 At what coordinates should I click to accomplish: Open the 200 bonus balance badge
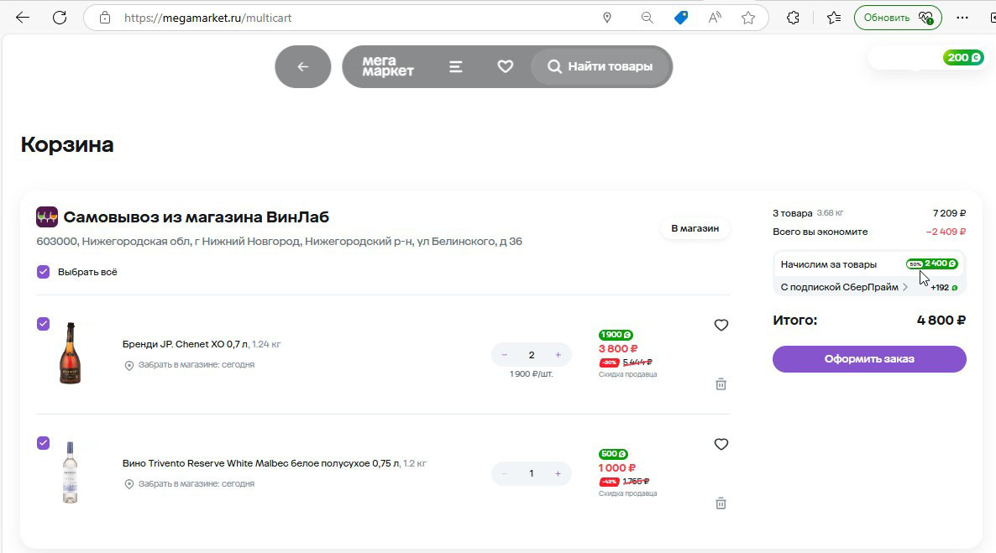(963, 58)
